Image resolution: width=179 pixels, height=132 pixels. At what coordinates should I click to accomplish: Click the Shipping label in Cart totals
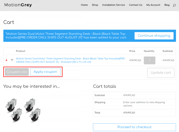(x=100, y=102)
